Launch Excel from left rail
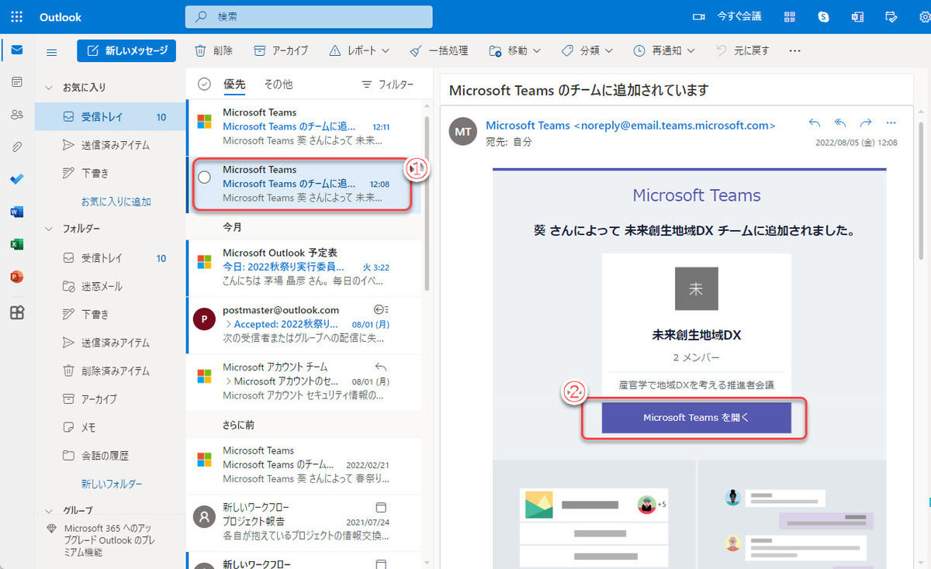The width and height of the screenshot is (931, 569). [x=17, y=244]
